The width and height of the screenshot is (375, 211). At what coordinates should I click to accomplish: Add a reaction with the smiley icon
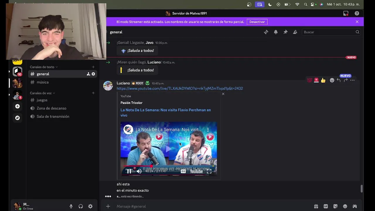332,80
